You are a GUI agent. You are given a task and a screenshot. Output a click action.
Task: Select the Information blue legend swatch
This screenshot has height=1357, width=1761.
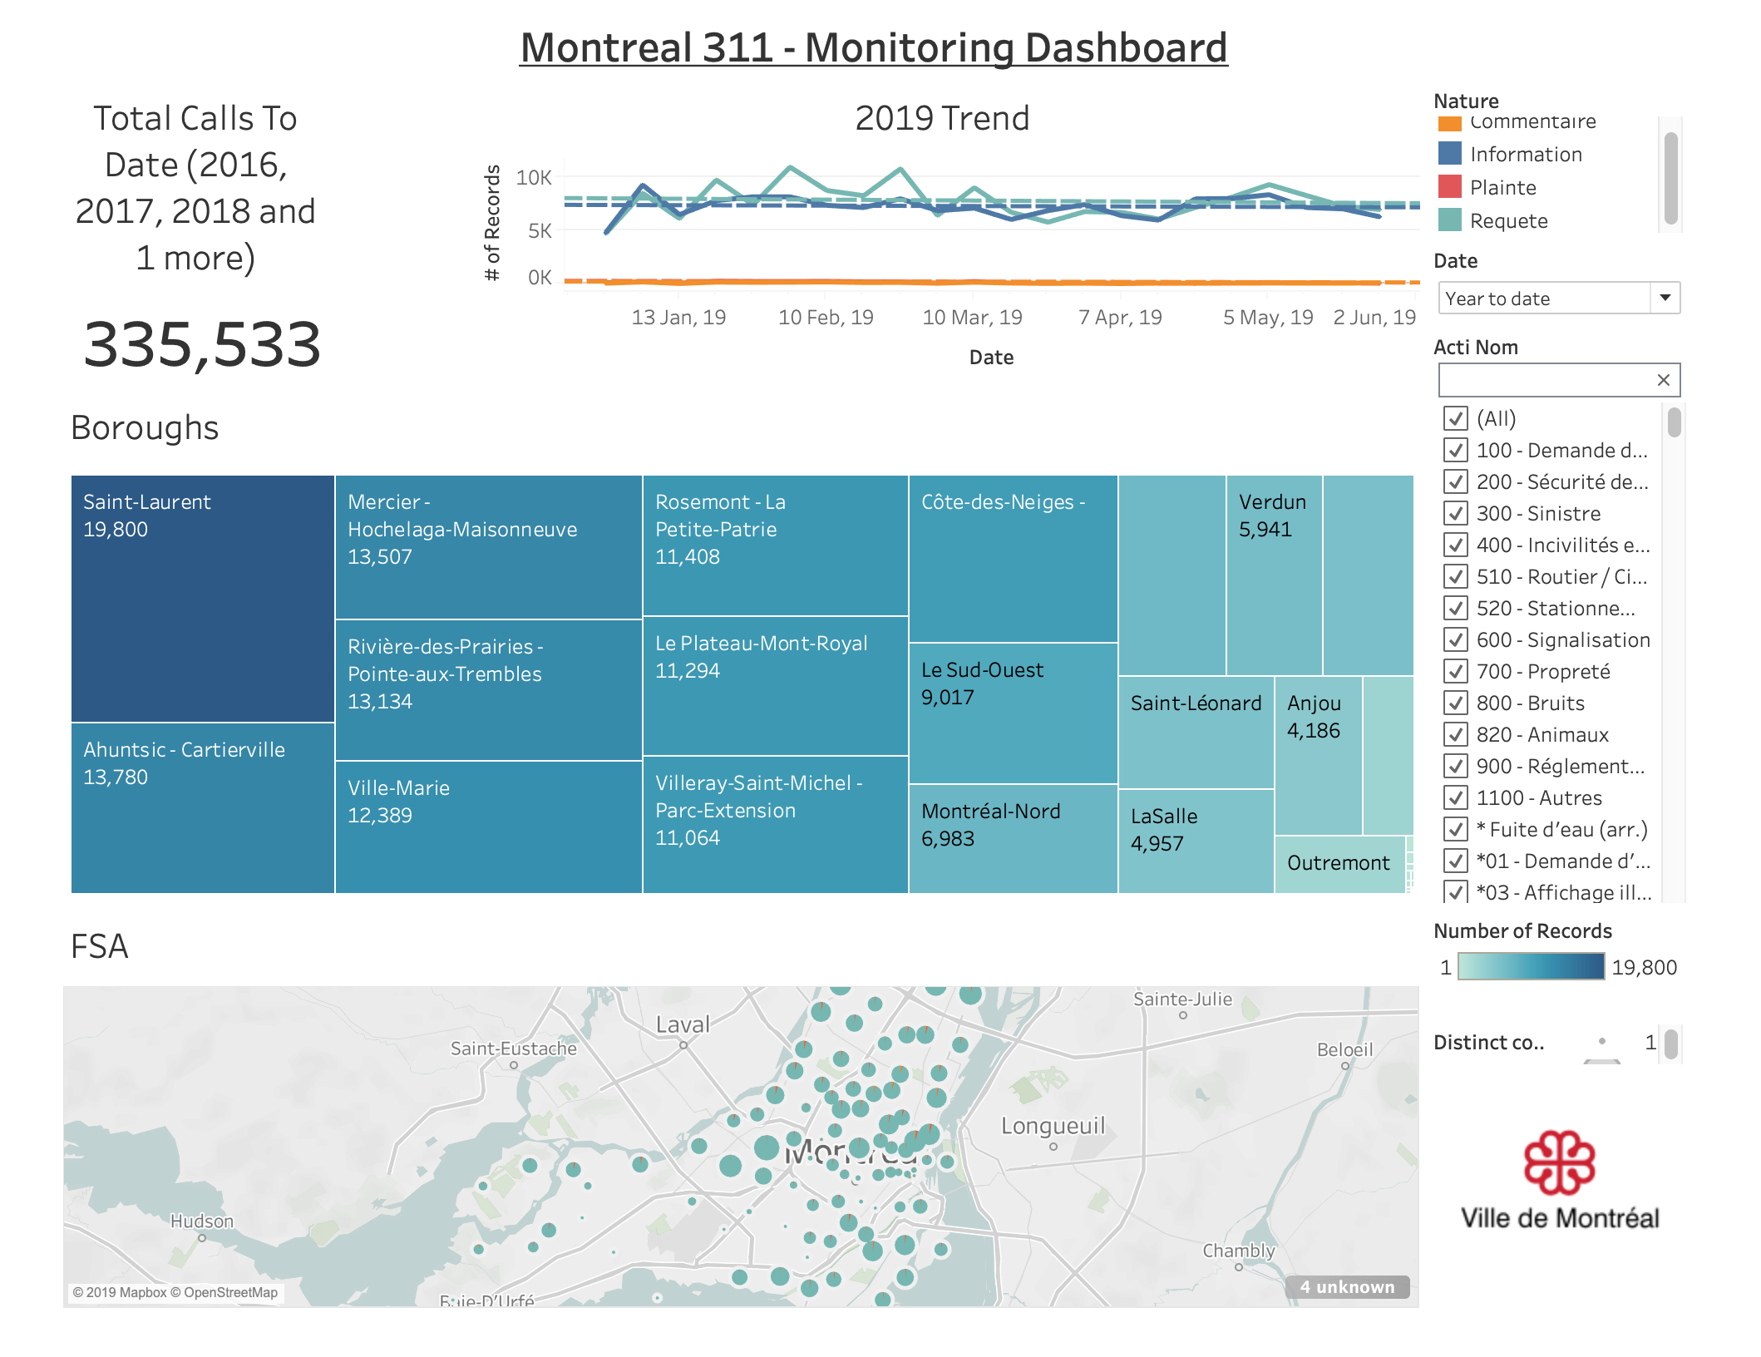pos(1449,154)
